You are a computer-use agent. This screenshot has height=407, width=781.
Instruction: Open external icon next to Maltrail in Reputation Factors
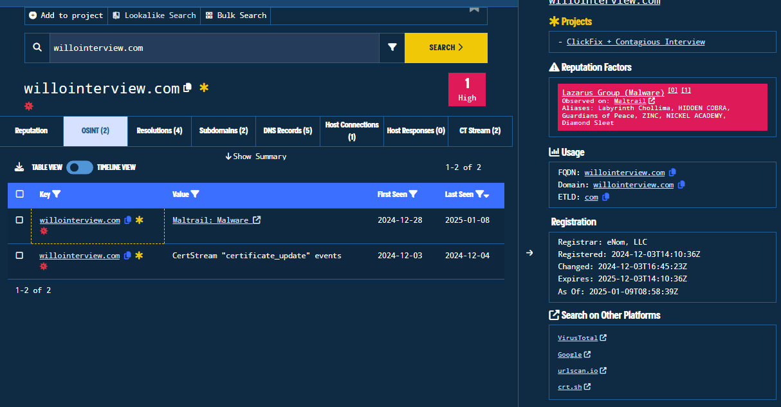point(652,101)
